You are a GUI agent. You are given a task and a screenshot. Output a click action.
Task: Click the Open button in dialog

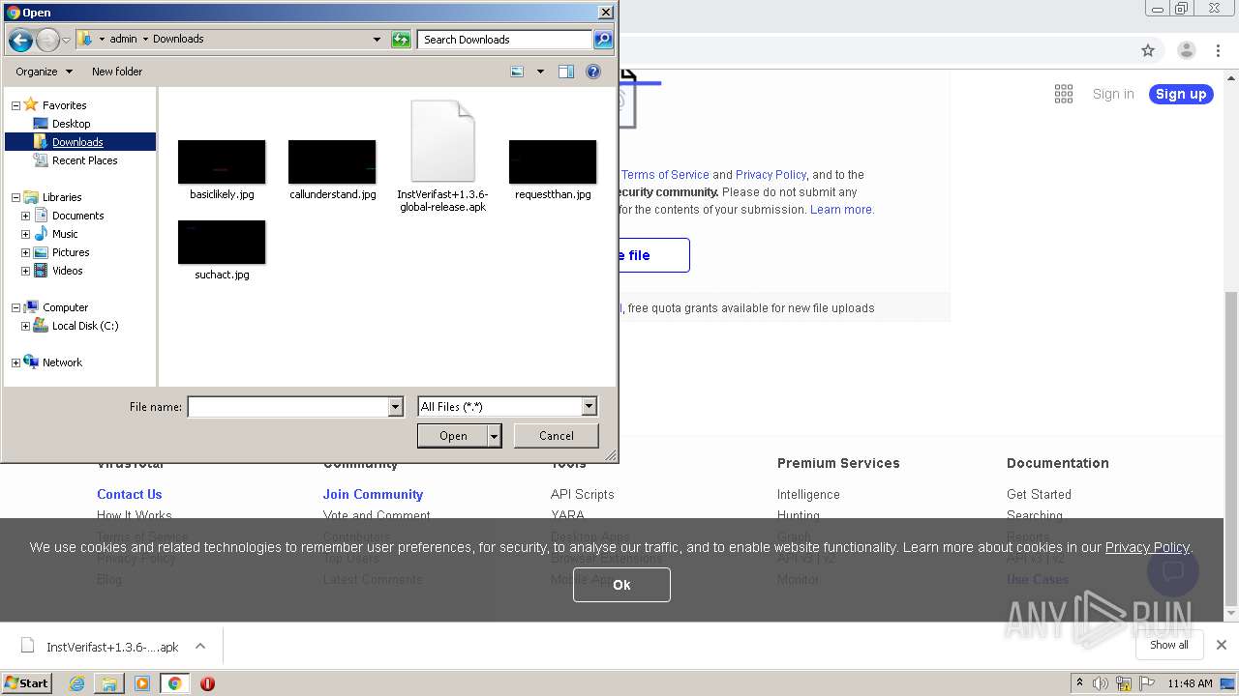click(x=453, y=436)
